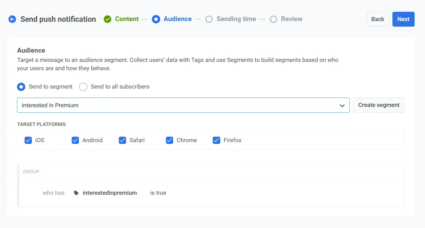Uncheck the Android platform checkbox
The width and height of the screenshot is (425, 228).
75,140
